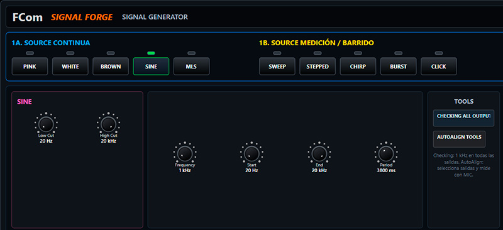Activate the CLICK measurement source
This screenshot has height=230, width=503.
coord(439,67)
